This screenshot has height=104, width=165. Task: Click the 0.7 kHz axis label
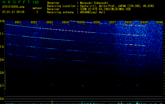pyautogui.click(x=2, y=86)
